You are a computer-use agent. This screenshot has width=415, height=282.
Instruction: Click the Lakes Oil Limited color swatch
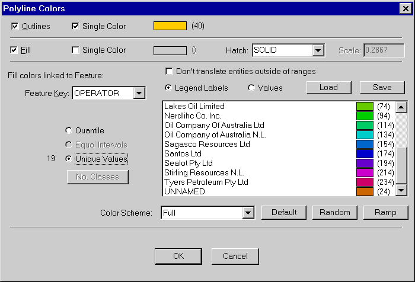pyautogui.click(x=365, y=107)
